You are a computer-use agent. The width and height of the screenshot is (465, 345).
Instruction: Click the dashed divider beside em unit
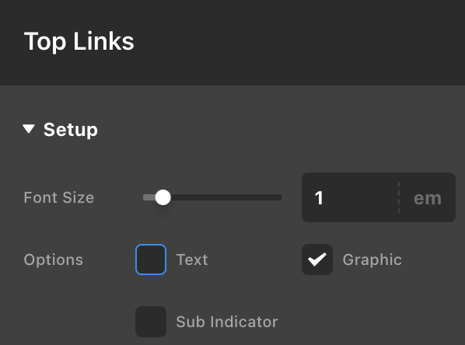coord(399,197)
